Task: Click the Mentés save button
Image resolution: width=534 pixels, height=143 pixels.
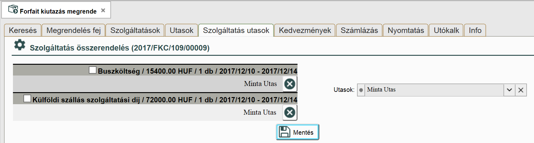Action: tap(297, 132)
